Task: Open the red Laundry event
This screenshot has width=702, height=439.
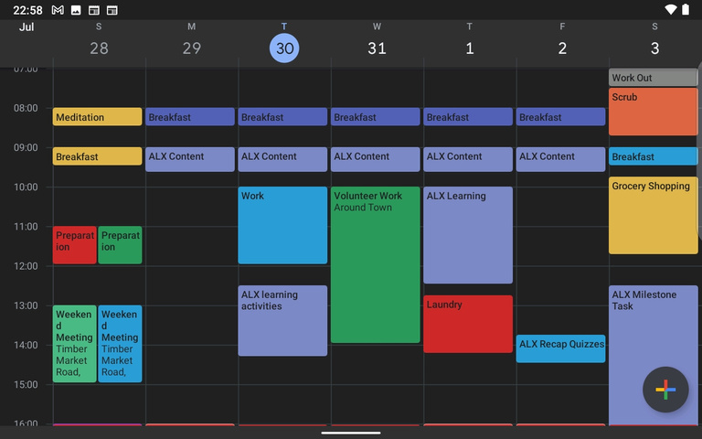Action: [468, 324]
